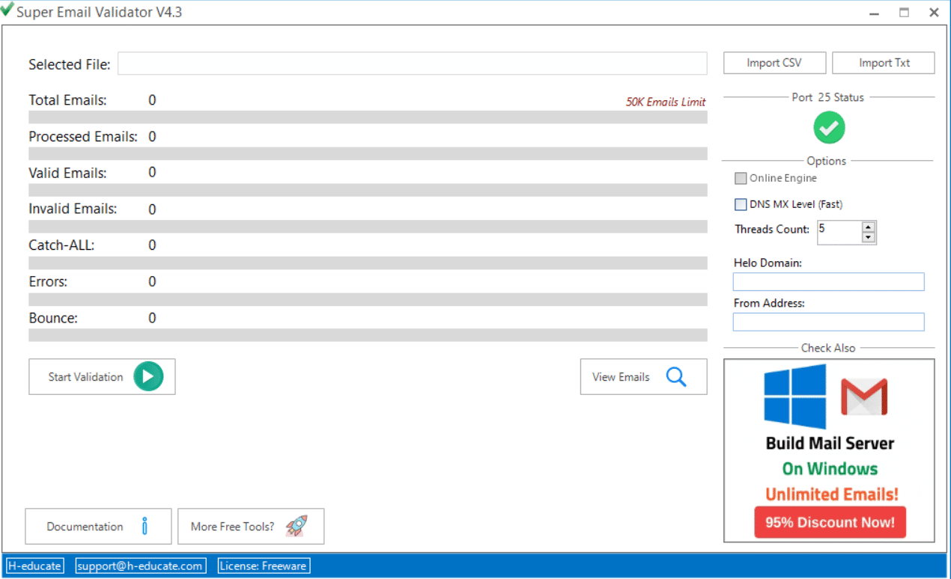Click the Start Validation label
Image resolution: width=951 pixels, height=579 pixels.
click(85, 377)
